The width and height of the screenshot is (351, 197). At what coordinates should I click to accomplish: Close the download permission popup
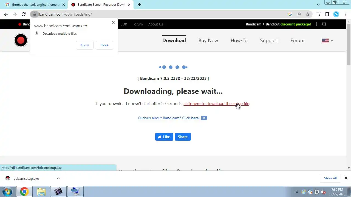tap(113, 22)
